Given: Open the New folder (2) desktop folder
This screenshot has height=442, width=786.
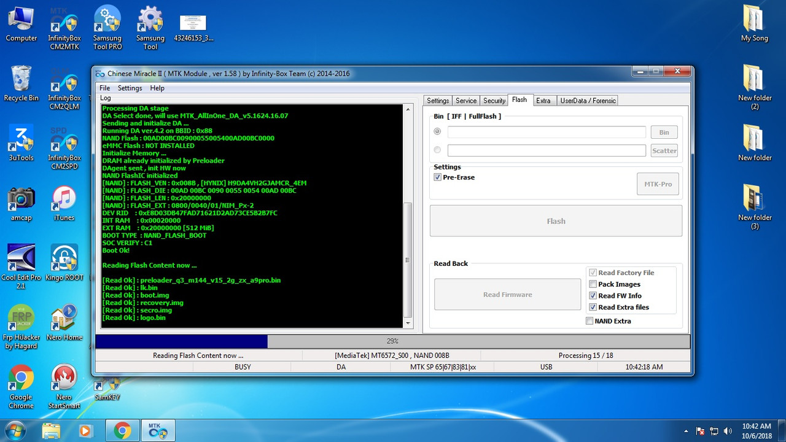Looking at the screenshot, I should 755,88.
